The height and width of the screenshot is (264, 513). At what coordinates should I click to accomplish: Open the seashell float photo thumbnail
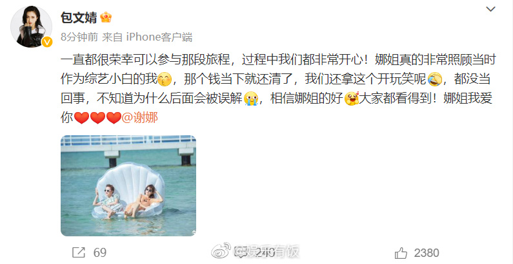(x=128, y=185)
